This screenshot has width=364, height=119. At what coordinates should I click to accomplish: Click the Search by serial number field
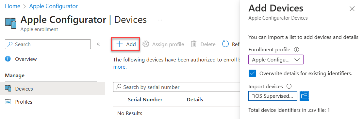[176, 87]
